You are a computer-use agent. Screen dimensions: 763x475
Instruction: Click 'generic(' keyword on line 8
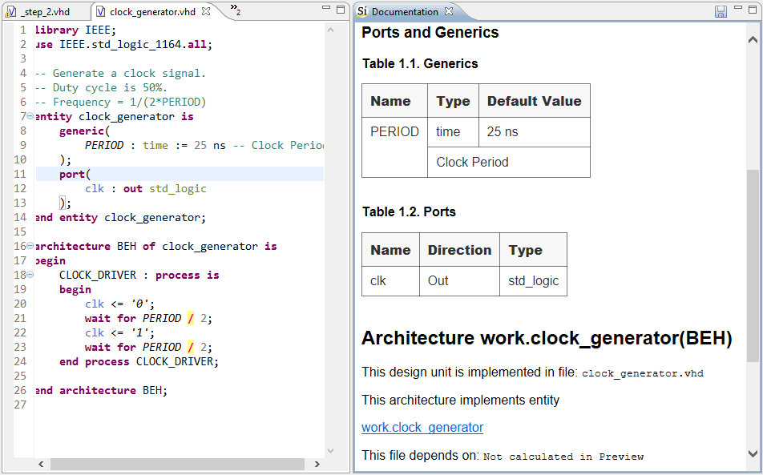click(x=85, y=131)
